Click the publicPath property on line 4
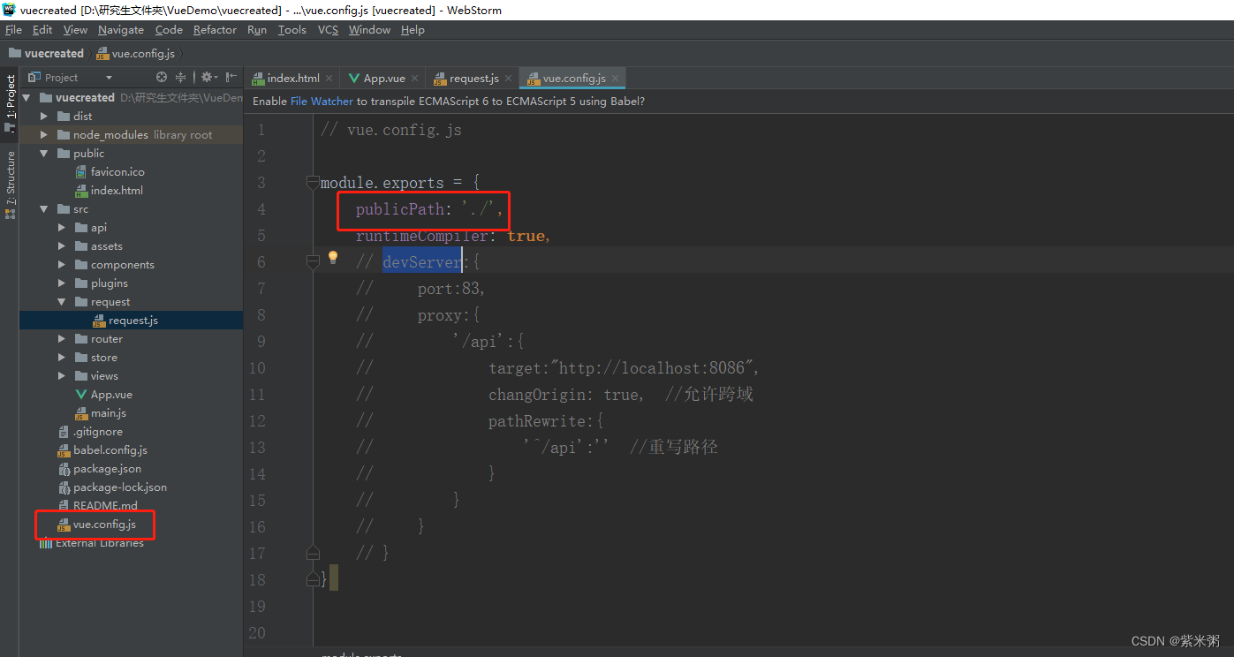1234x657 pixels. (x=399, y=209)
